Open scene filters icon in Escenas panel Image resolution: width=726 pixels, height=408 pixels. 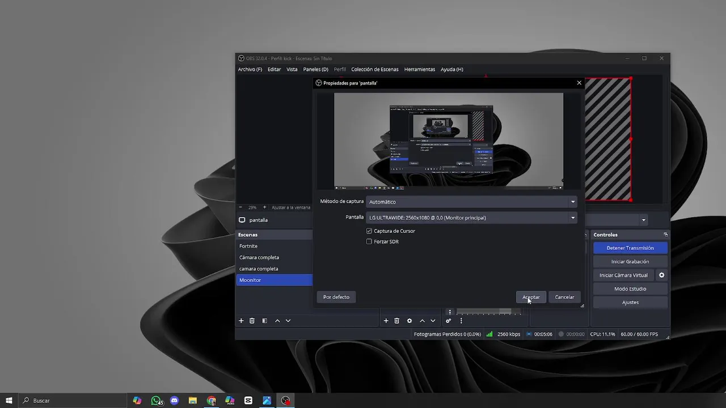click(264, 321)
